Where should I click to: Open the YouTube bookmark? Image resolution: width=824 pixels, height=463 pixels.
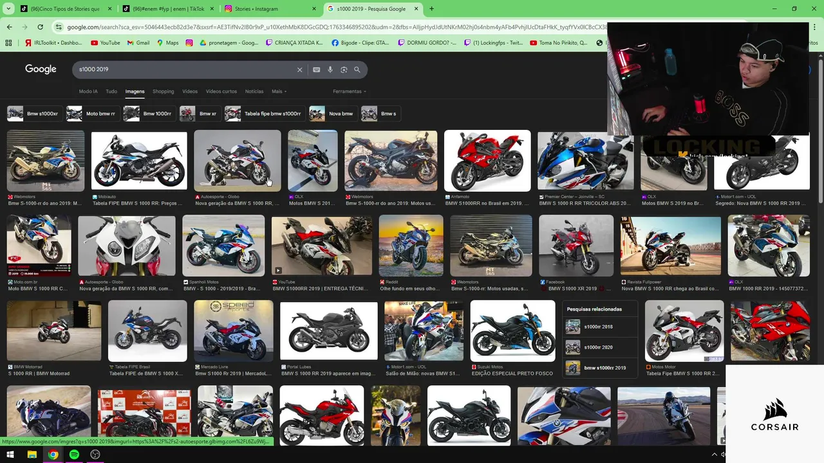click(106, 42)
